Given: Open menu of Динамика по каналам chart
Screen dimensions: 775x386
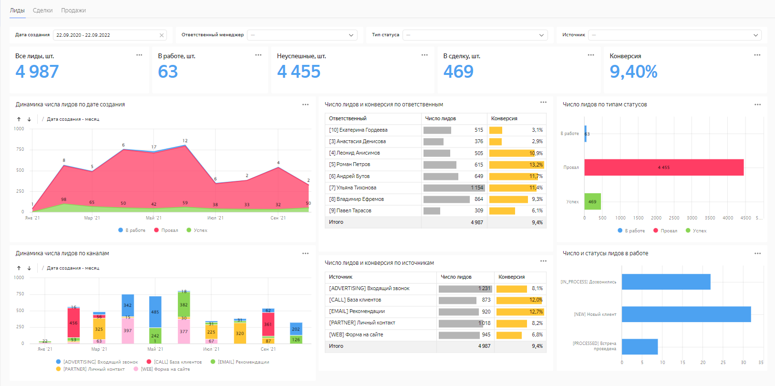Looking at the screenshot, I should tap(305, 253).
